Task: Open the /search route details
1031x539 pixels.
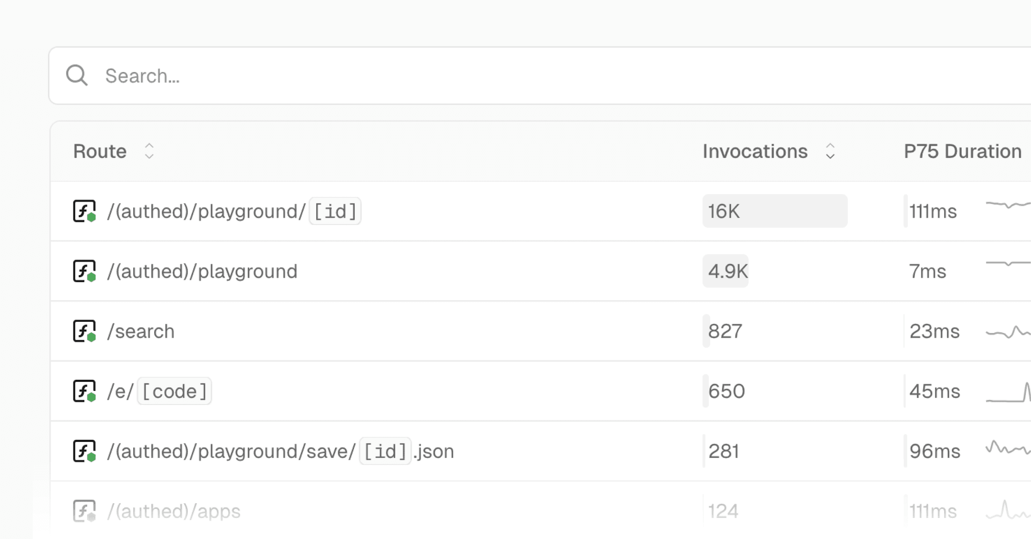Action: [x=141, y=331]
